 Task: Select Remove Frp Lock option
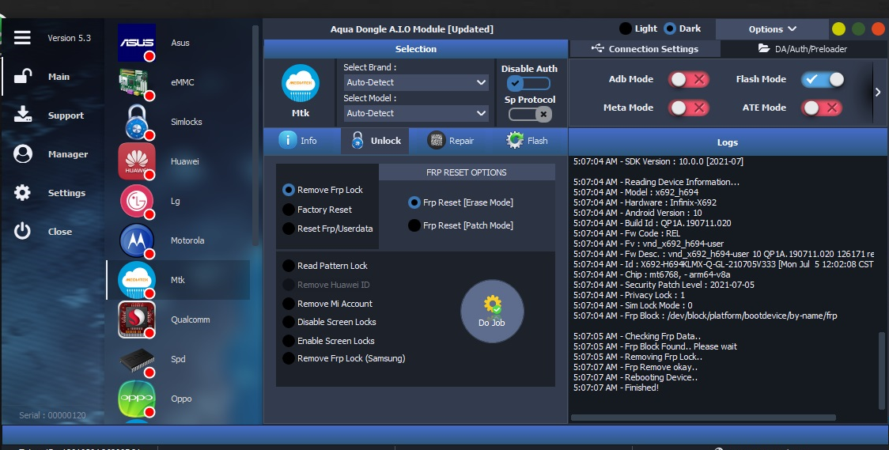click(323, 190)
